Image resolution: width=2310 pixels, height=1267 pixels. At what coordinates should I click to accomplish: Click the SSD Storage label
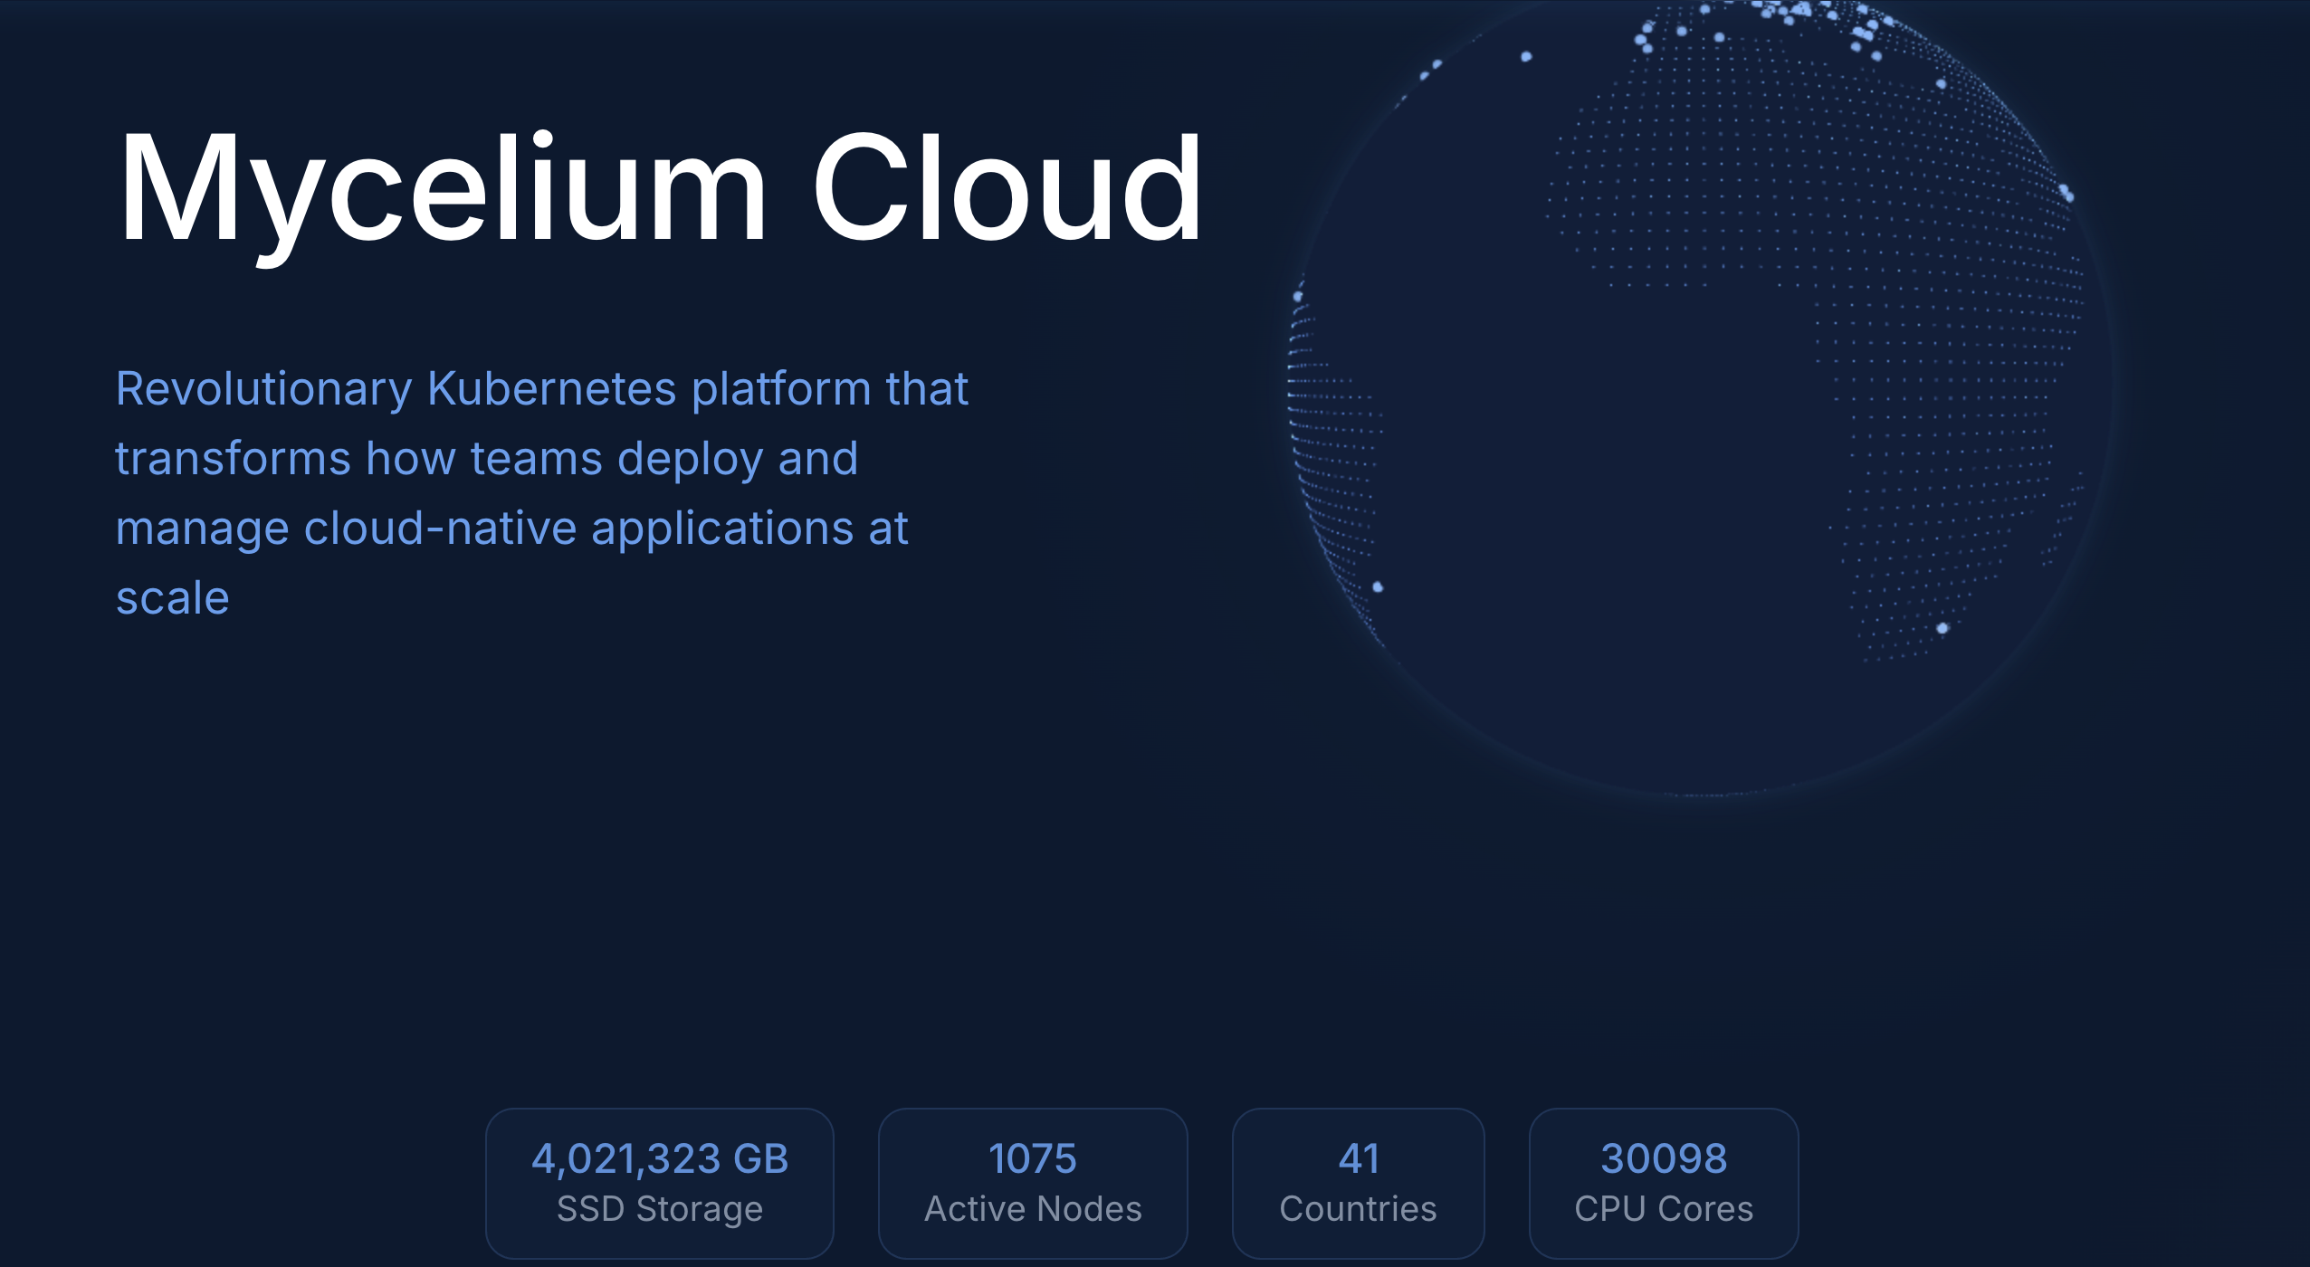660,1209
